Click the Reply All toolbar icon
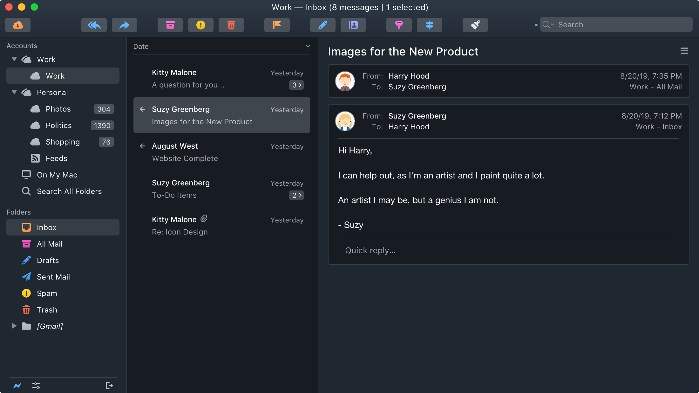Screen dimensions: 699x393 coord(94,25)
